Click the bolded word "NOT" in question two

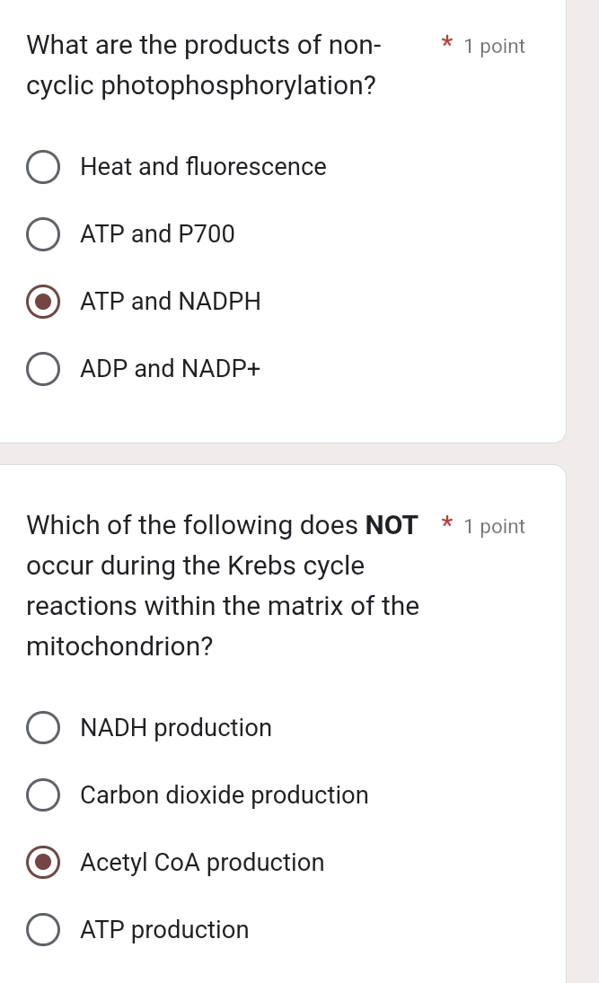point(392,525)
